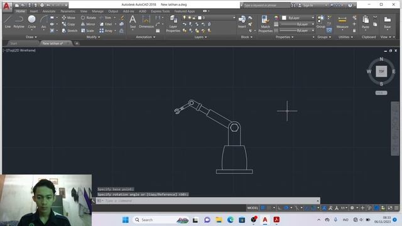This screenshot has height=226, width=402.
Task: Add a new drawing tab
Action: pyautogui.click(x=77, y=43)
